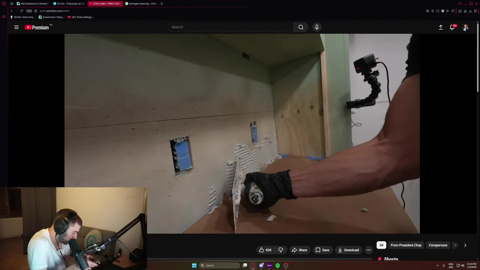Toggle the ad blocker shield icon
This screenshot has height=270, width=480.
pyautogui.click(x=442, y=11)
